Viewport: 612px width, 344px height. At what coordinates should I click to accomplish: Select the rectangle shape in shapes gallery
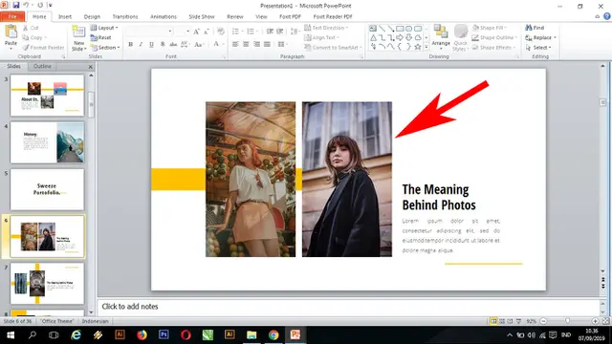400,29
